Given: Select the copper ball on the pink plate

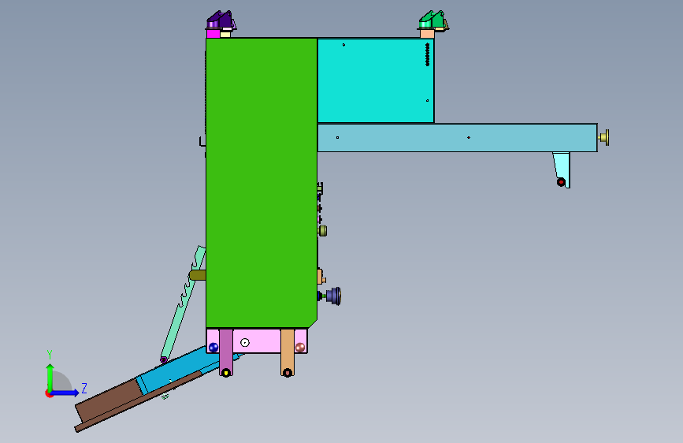Looking at the screenshot, I should [x=300, y=348].
